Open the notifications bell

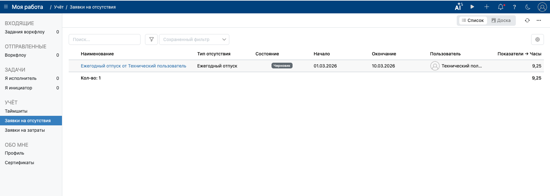[x=501, y=7]
